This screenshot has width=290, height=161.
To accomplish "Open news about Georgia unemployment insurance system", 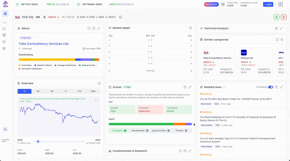I will (x=238, y=140).
